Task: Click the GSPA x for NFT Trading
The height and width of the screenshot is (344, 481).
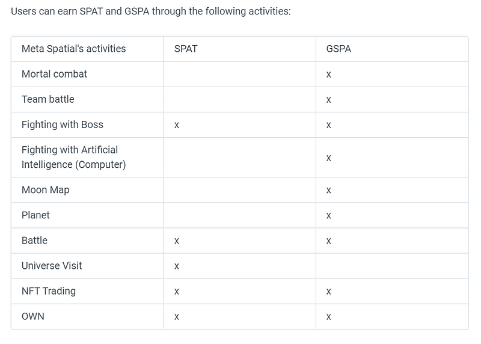Action: pyautogui.click(x=328, y=292)
